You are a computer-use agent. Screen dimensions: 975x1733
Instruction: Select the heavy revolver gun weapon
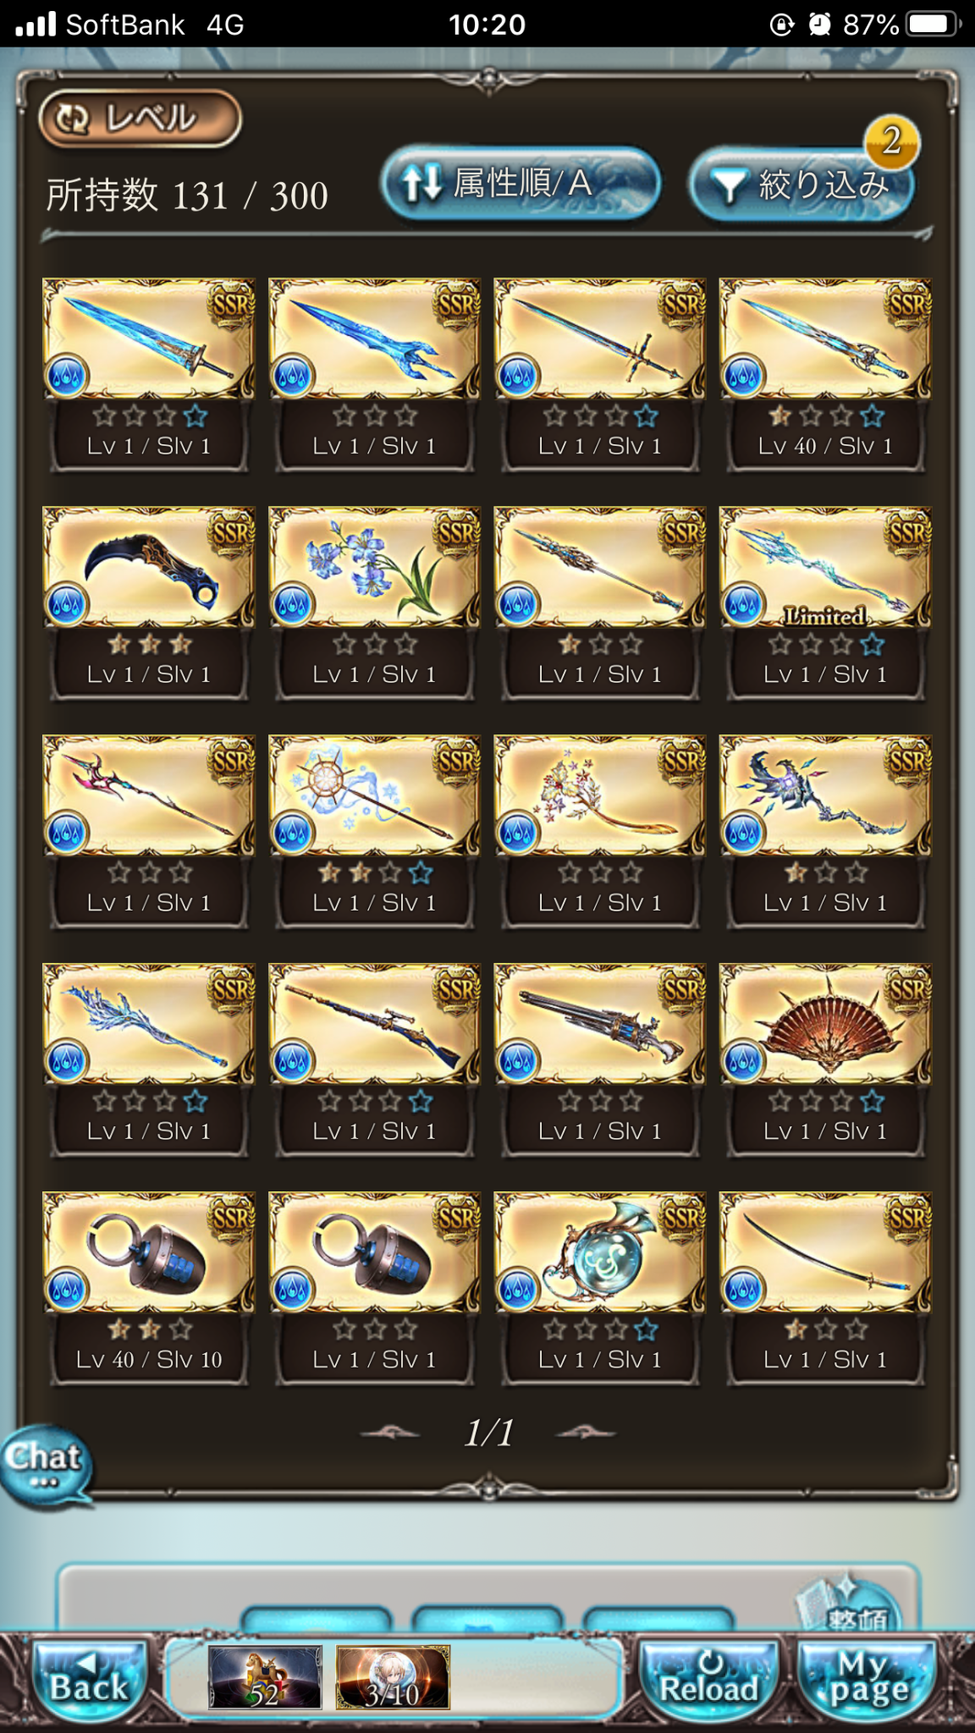click(599, 1060)
